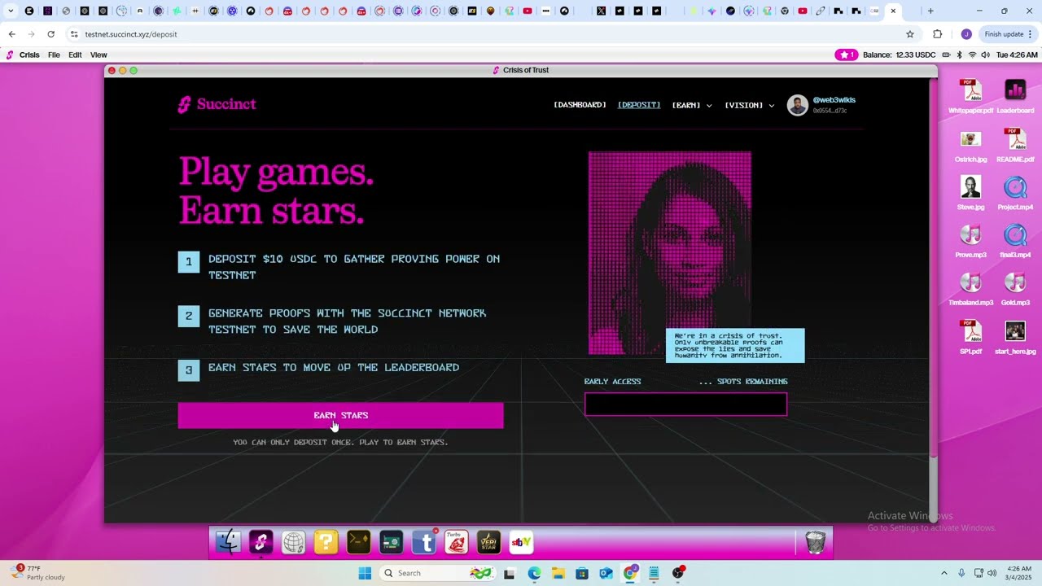Viewport: 1042px width, 586px height.
Task: Click the pixelated portrait image
Action: coord(669,253)
